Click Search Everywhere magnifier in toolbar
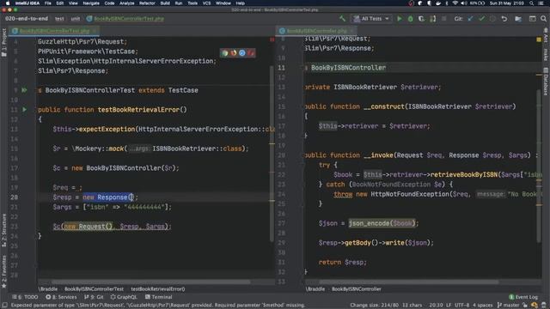This screenshot has width=550, height=309. point(543,19)
